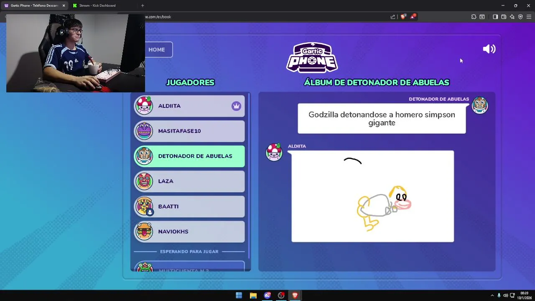This screenshot has height=301, width=535.
Task: Click the browser address bar URL
Action: 158,17
